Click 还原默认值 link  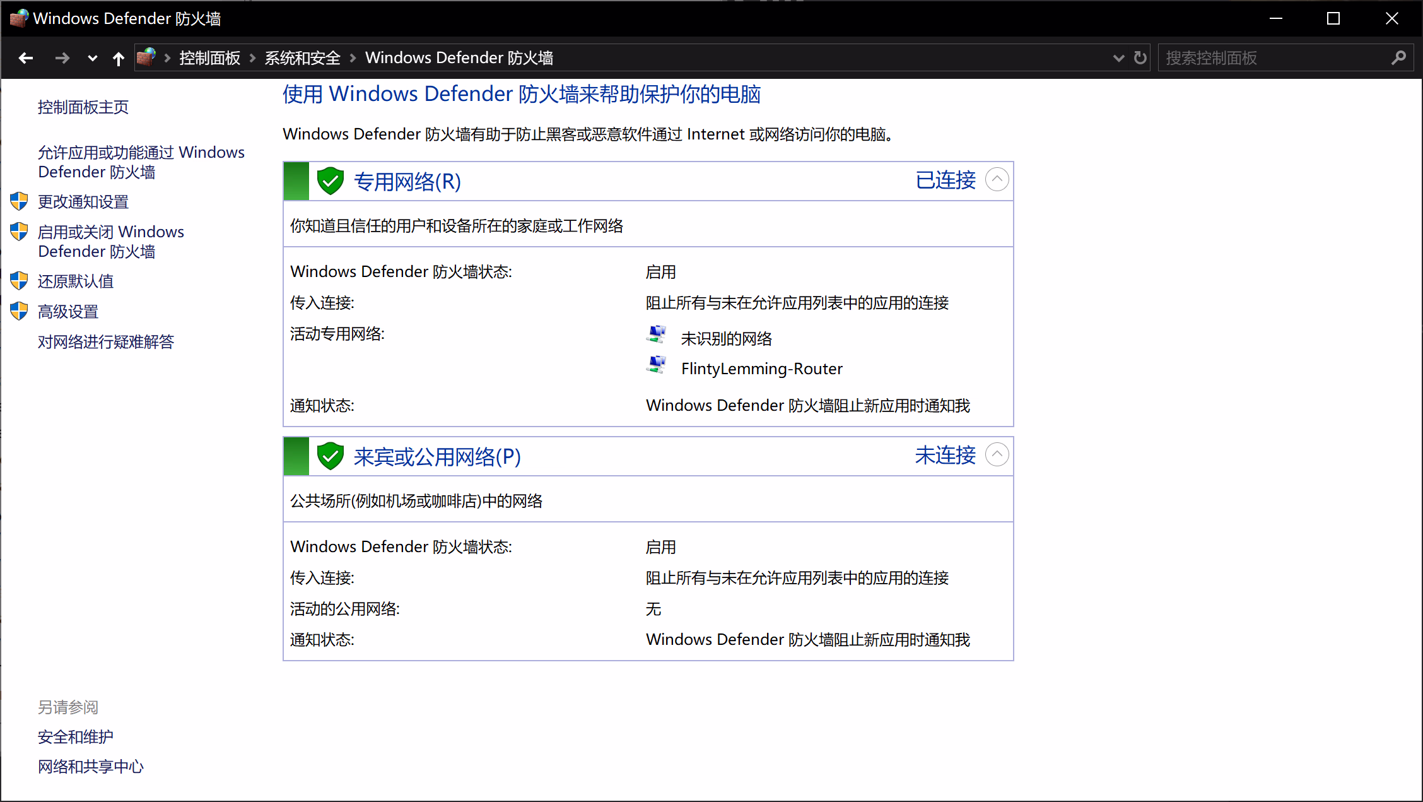click(76, 281)
